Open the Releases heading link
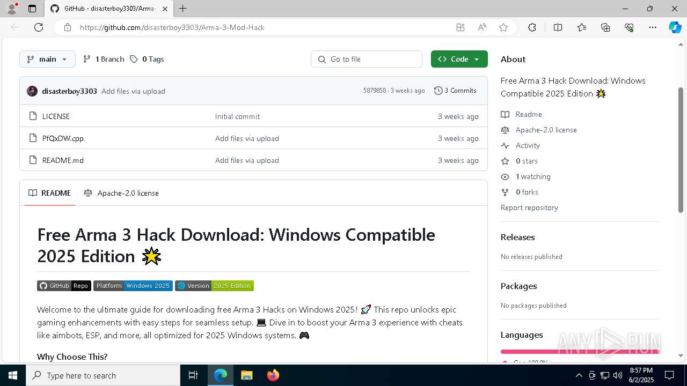The width and height of the screenshot is (687, 386). 517,237
